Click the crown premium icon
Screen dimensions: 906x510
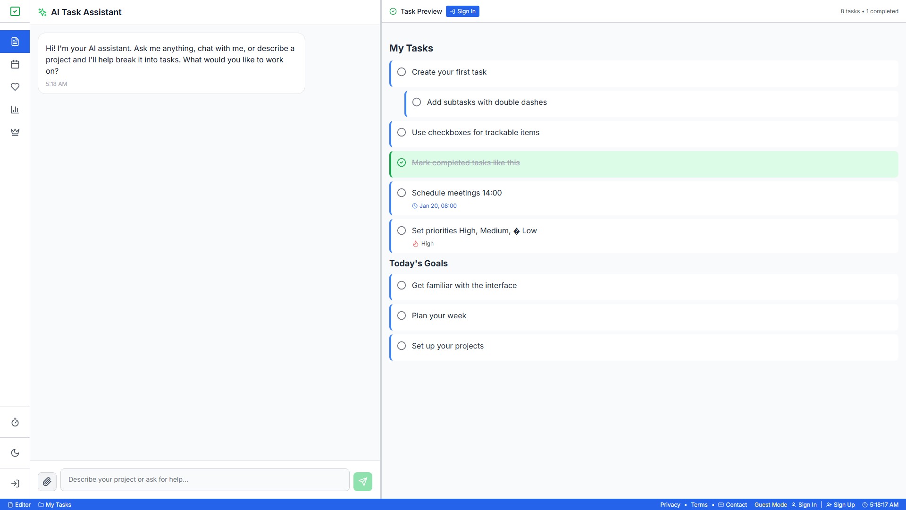[x=15, y=132]
